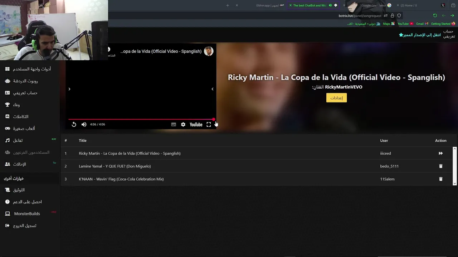Open the Gmail bookmark

[x=422, y=24]
